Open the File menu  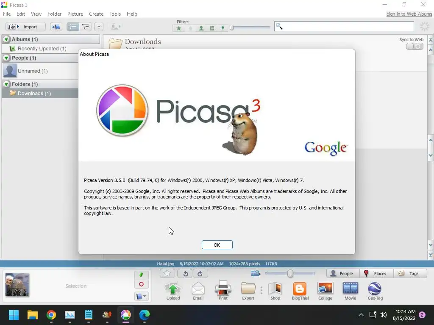[7, 14]
